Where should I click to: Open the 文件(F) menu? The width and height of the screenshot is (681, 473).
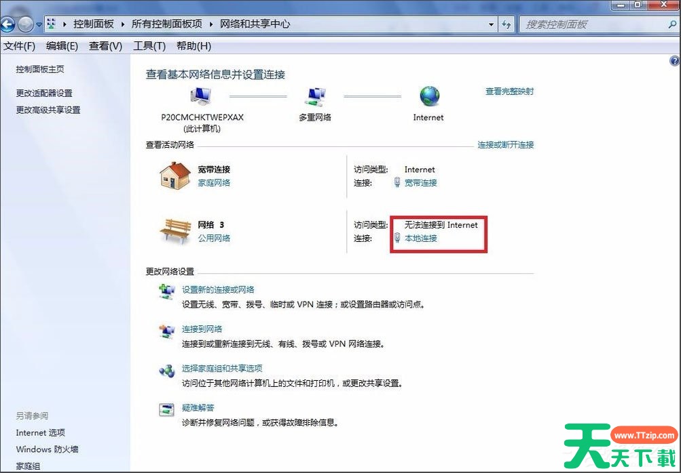(x=20, y=46)
